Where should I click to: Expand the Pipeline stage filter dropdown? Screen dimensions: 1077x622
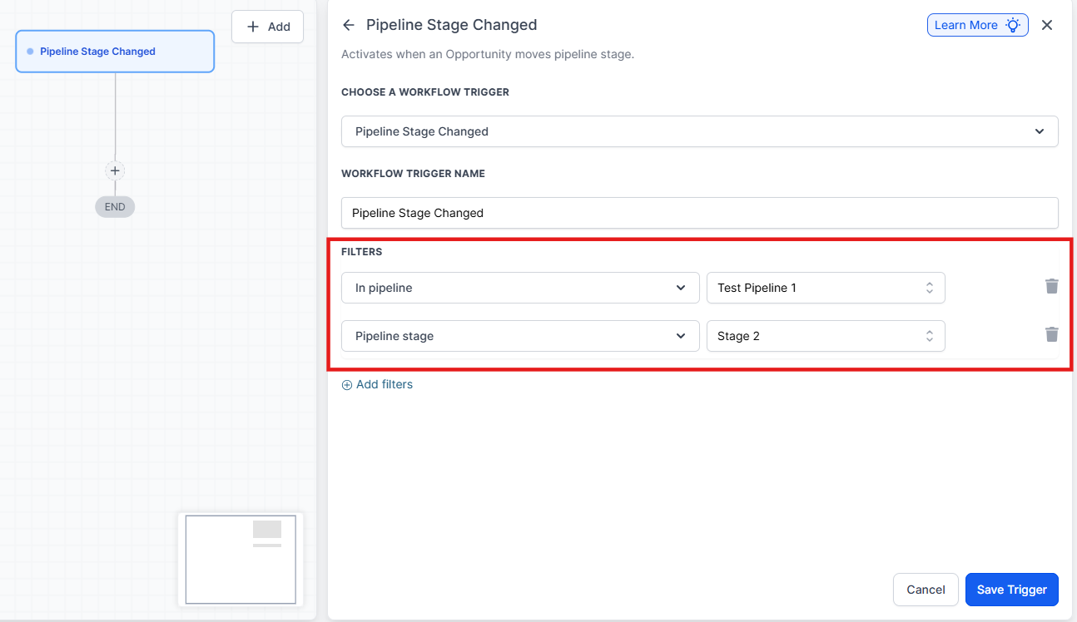(520, 336)
